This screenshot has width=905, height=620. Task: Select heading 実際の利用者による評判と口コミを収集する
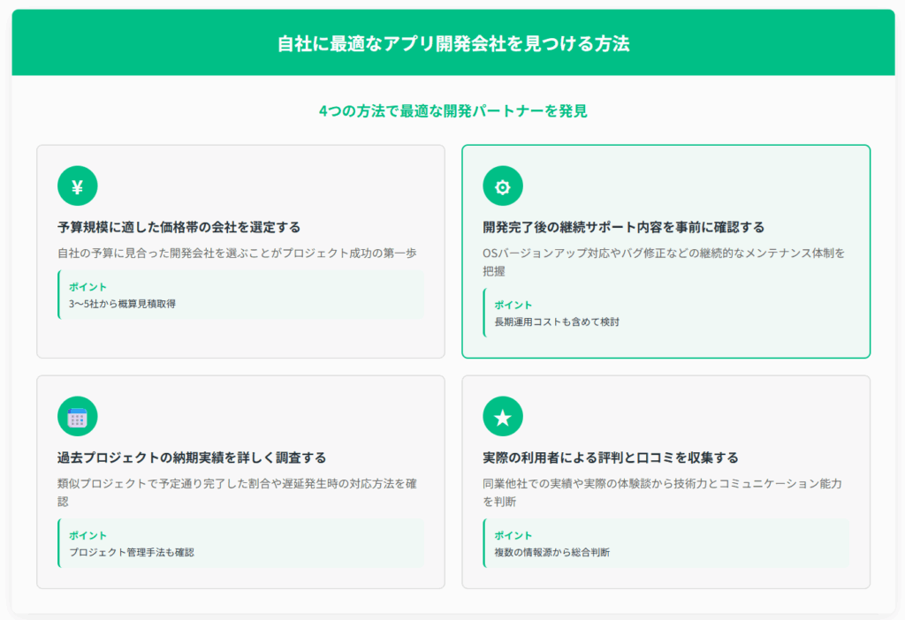(610, 457)
